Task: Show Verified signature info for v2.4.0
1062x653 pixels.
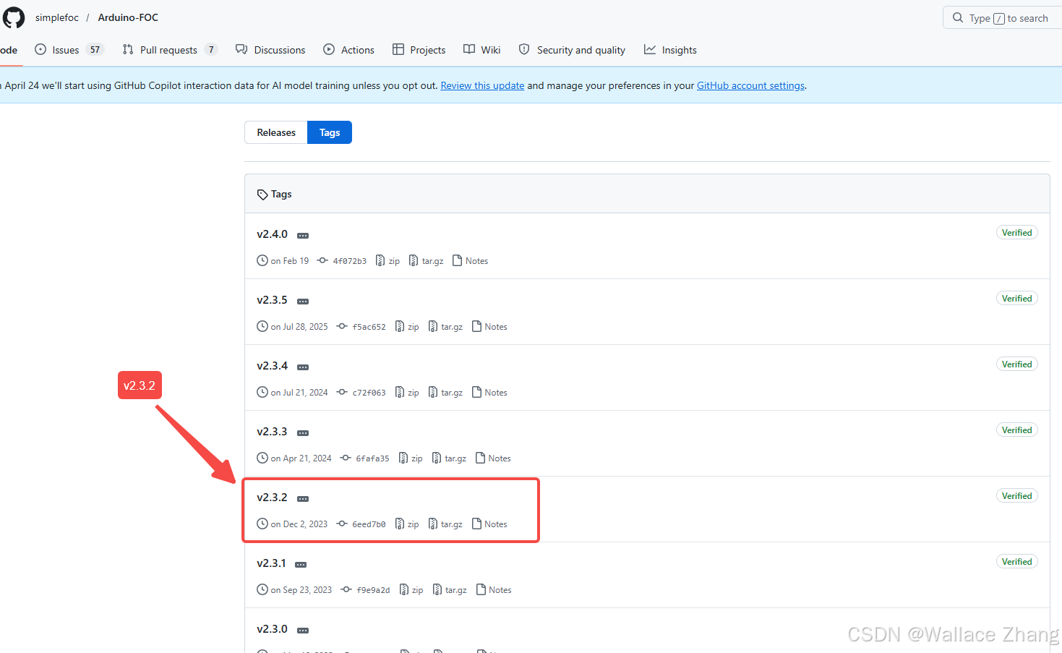Action: [1016, 233]
